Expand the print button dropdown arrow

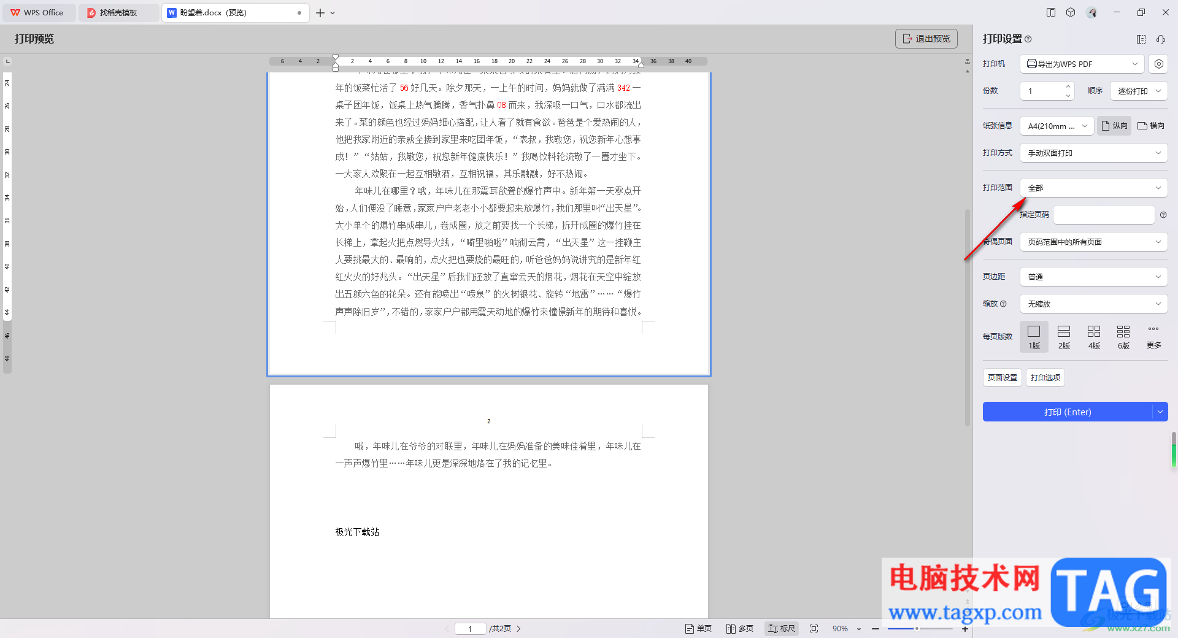pyautogui.click(x=1160, y=412)
